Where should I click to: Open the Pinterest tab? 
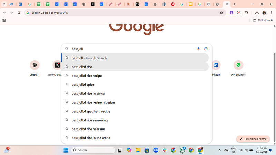click(x=173, y=4)
